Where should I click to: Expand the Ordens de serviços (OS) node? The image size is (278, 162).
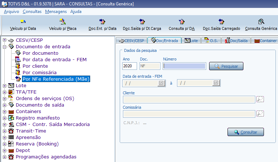[4, 99]
